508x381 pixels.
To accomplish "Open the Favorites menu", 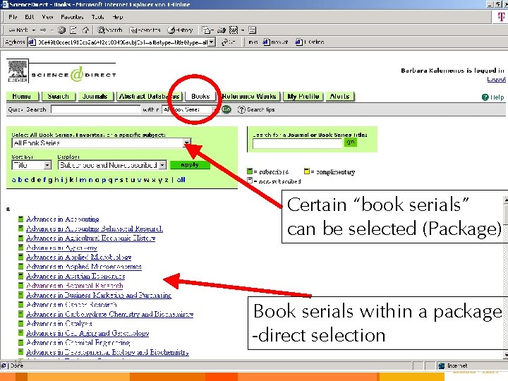I will pos(72,17).
